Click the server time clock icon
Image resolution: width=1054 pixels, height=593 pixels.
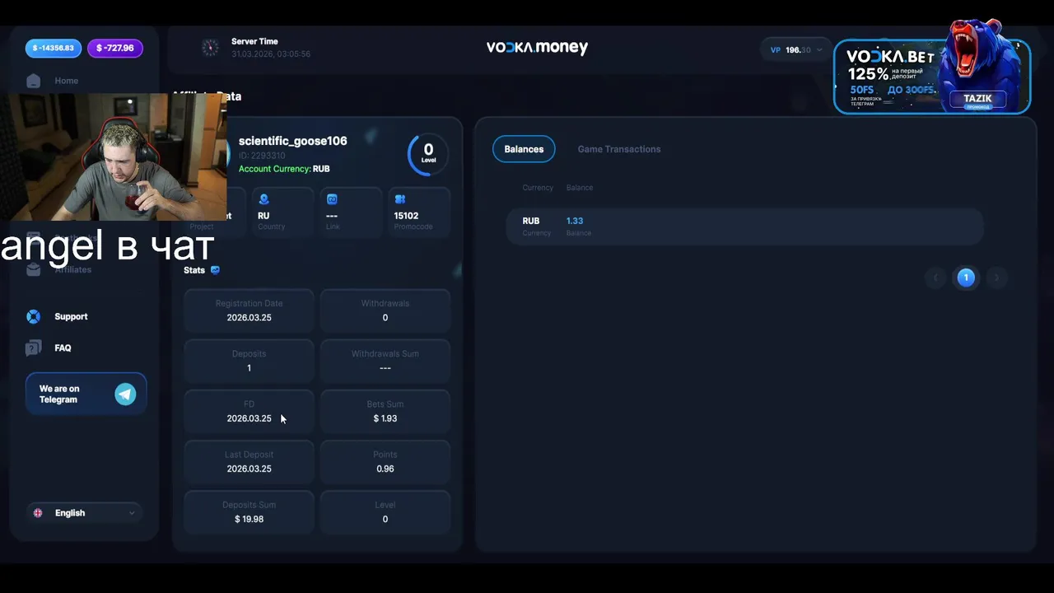[x=210, y=48]
